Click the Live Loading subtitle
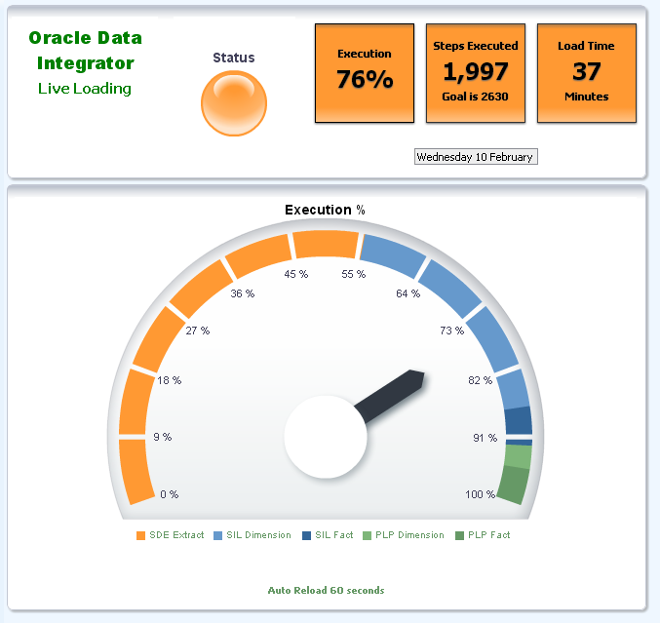The height and width of the screenshot is (623, 660). coord(85,89)
